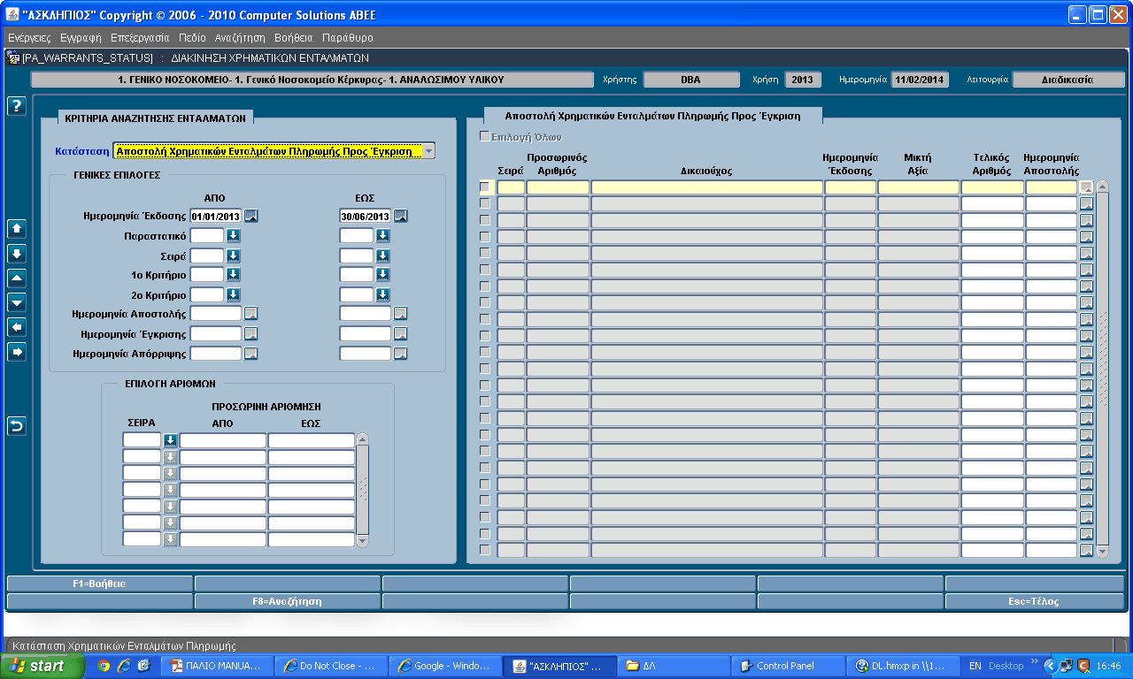Check the first row checkbox in results grid

click(x=484, y=187)
